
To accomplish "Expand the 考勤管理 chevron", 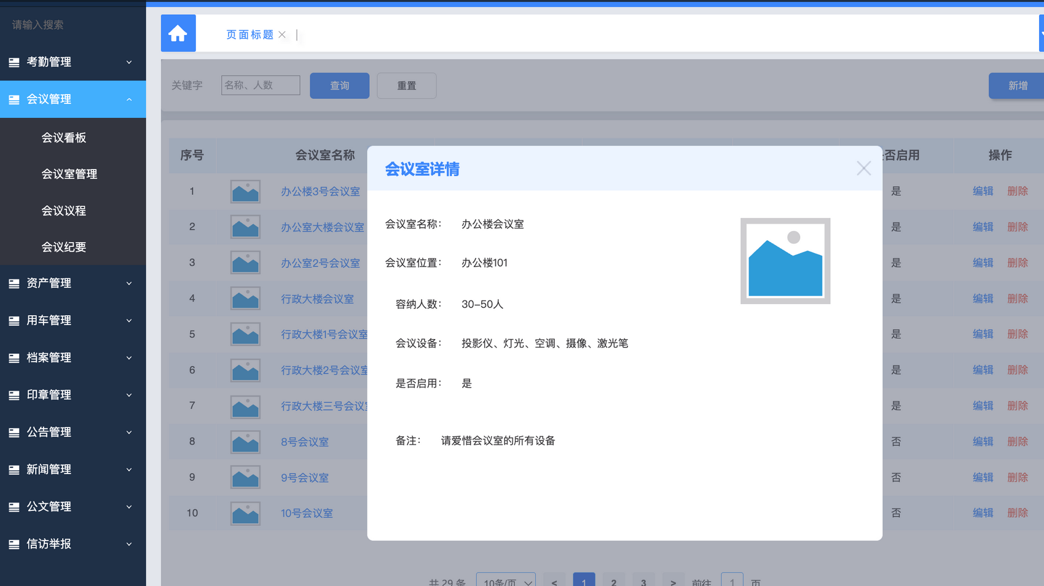I will pos(129,62).
